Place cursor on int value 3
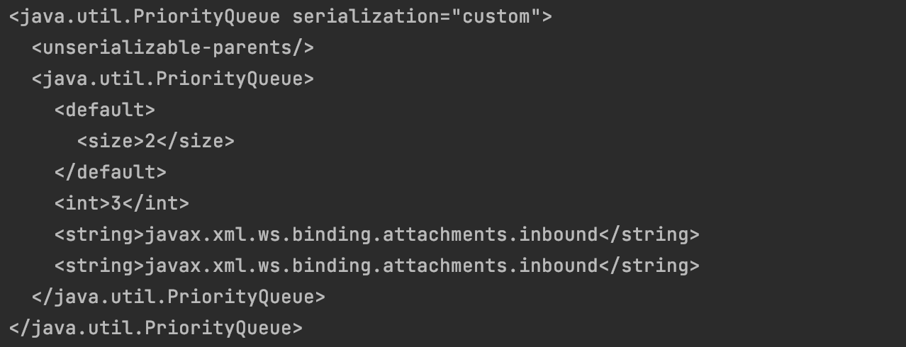This screenshot has width=906, height=347. 116,203
